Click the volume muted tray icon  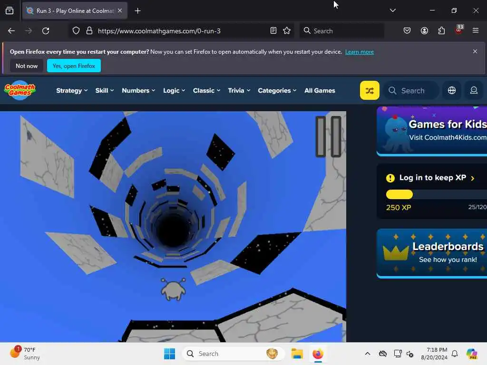click(410, 354)
